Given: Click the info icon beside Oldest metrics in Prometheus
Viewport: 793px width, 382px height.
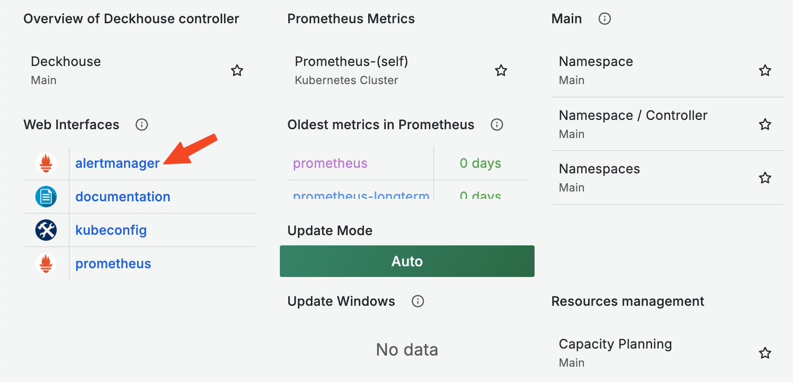Looking at the screenshot, I should (496, 125).
